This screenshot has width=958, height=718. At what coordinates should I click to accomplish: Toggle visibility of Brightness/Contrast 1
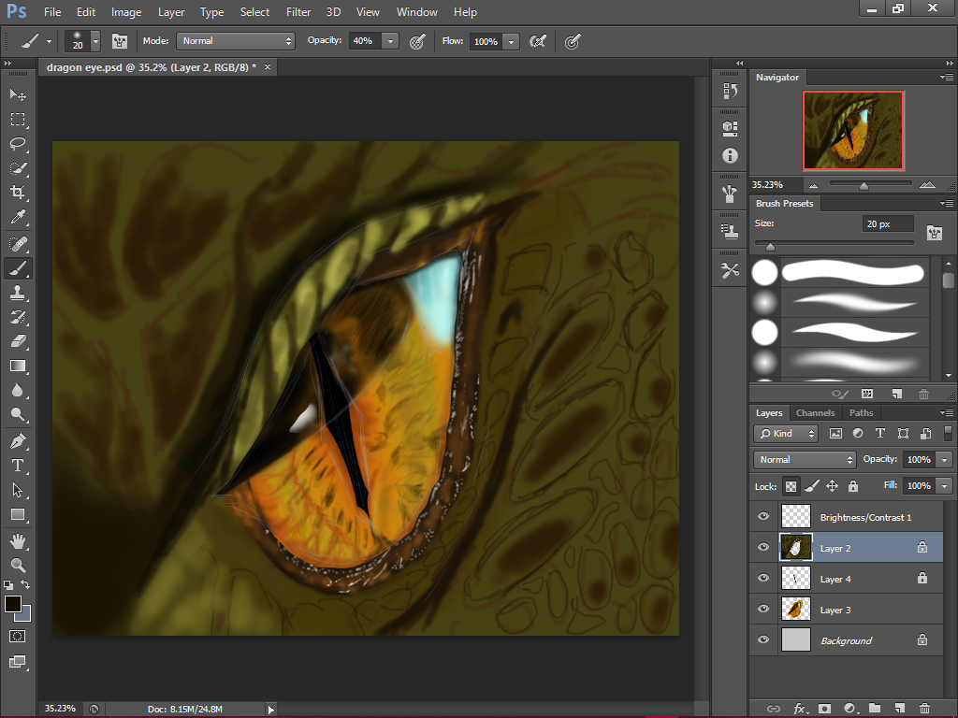point(763,516)
